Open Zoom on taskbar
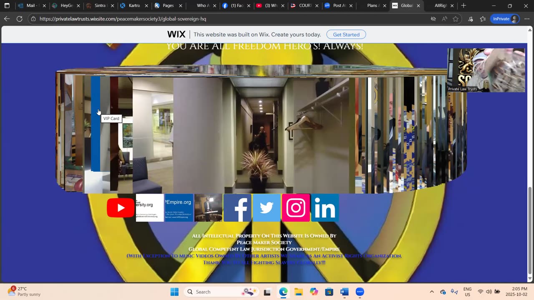534x300 pixels. 360,292
